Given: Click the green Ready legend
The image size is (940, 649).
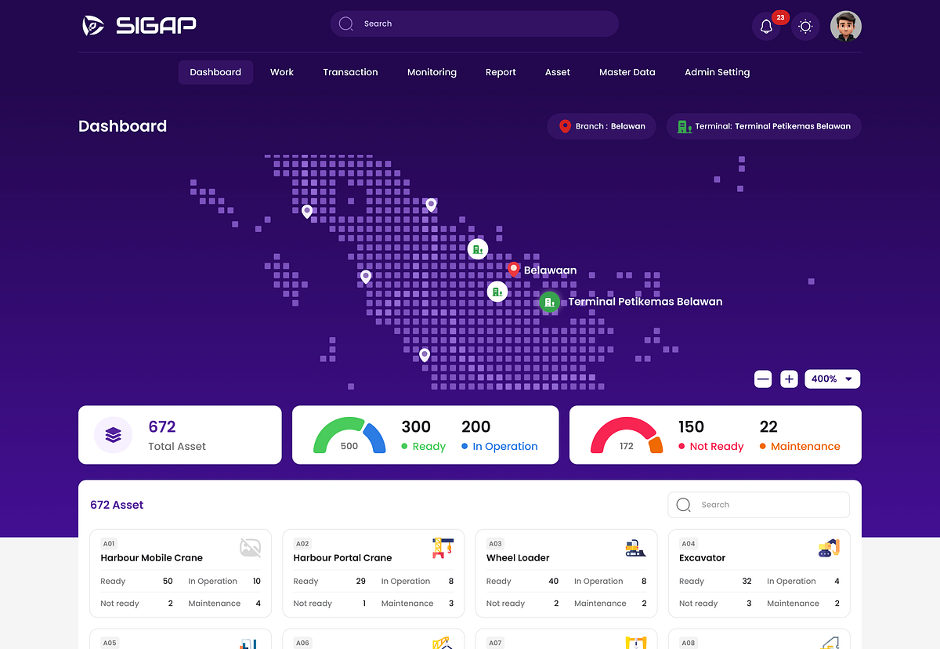Looking at the screenshot, I should click(423, 446).
